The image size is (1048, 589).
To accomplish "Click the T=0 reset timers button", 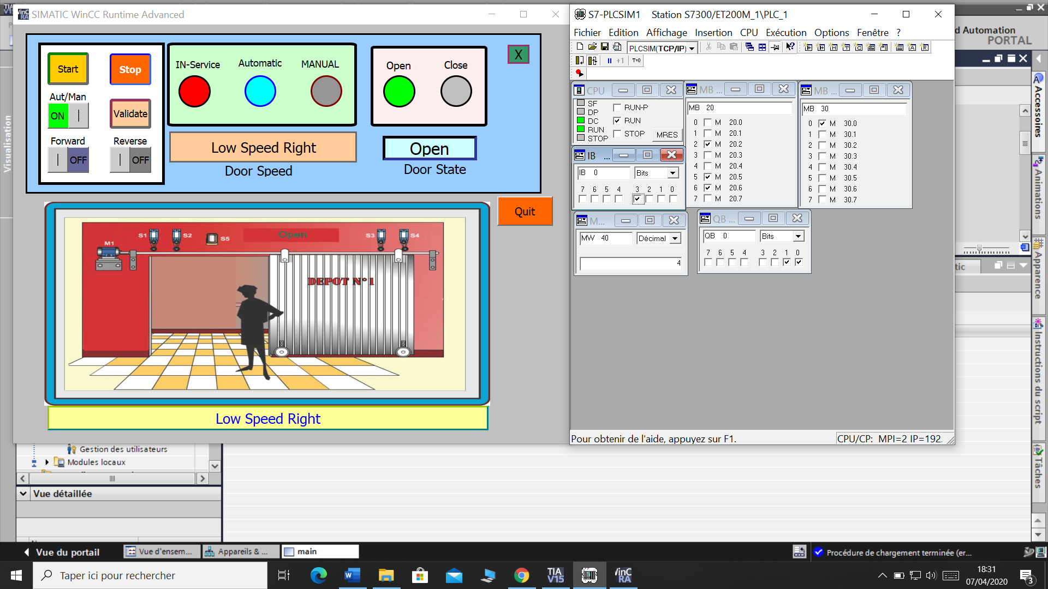I will pyautogui.click(x=636, y=61).
